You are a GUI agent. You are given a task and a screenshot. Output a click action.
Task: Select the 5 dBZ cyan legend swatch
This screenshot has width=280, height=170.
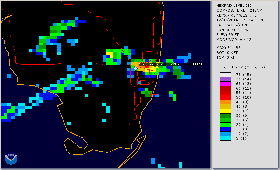225,138
